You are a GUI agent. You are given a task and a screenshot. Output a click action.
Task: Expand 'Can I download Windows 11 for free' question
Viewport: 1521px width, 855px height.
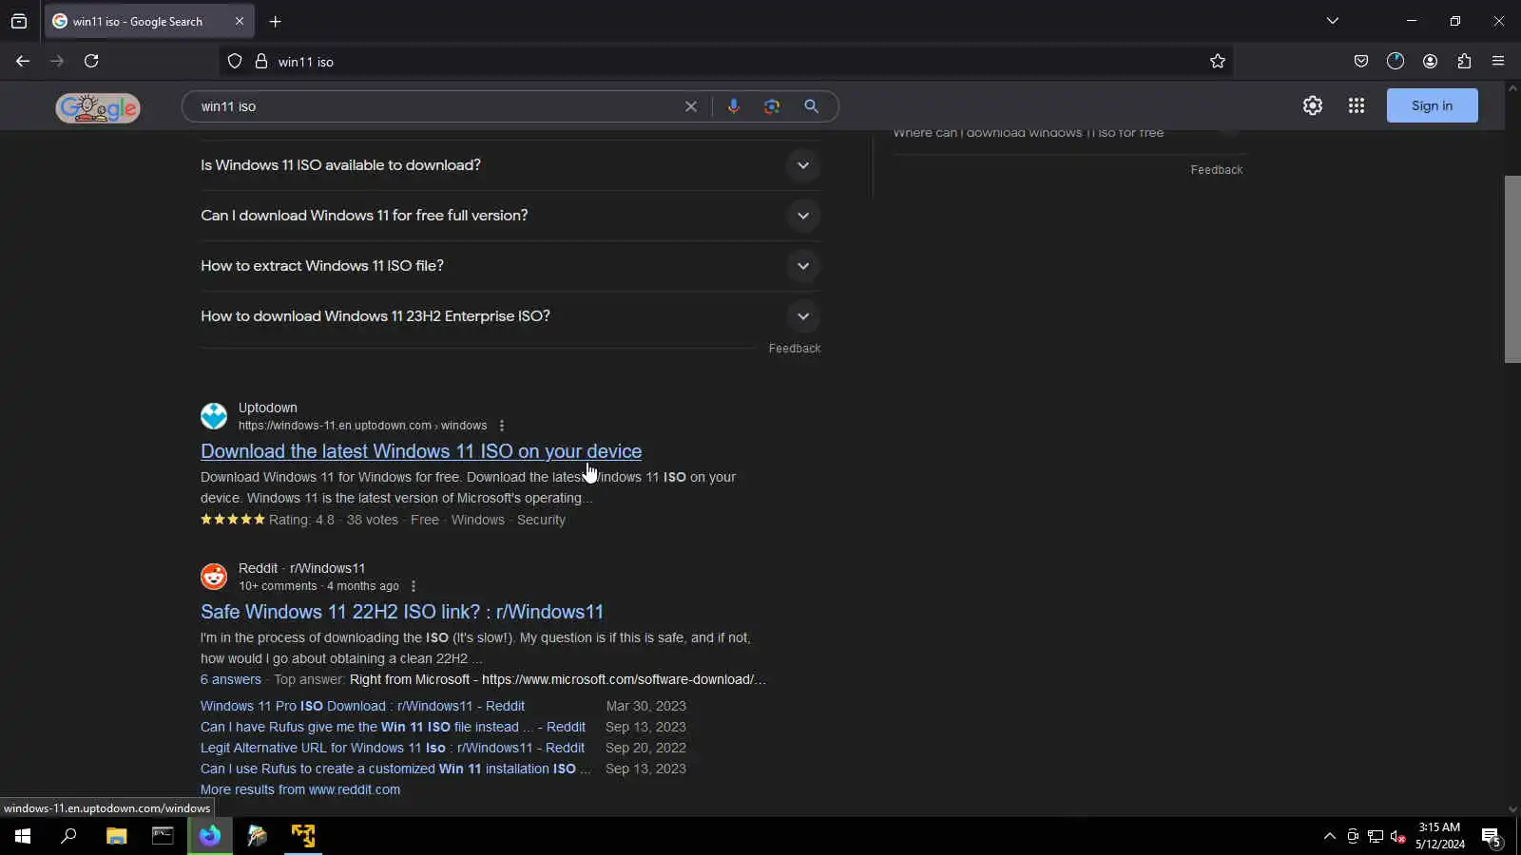click(510, 216)
